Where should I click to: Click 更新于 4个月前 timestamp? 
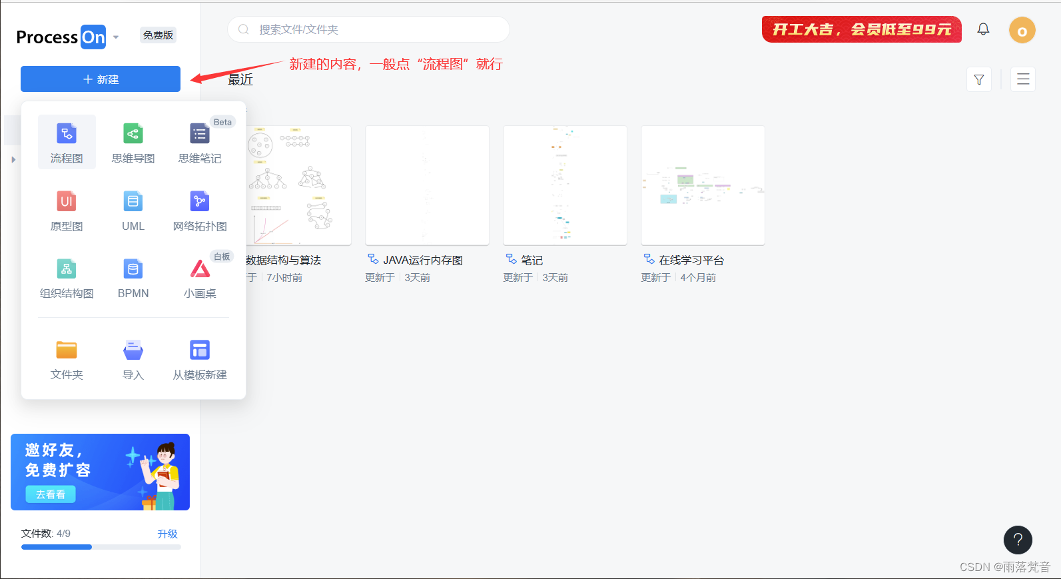coord(678,277)
